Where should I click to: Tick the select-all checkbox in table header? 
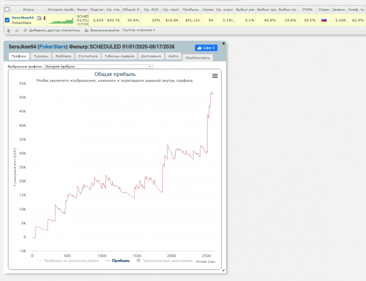tap(7, 9)
